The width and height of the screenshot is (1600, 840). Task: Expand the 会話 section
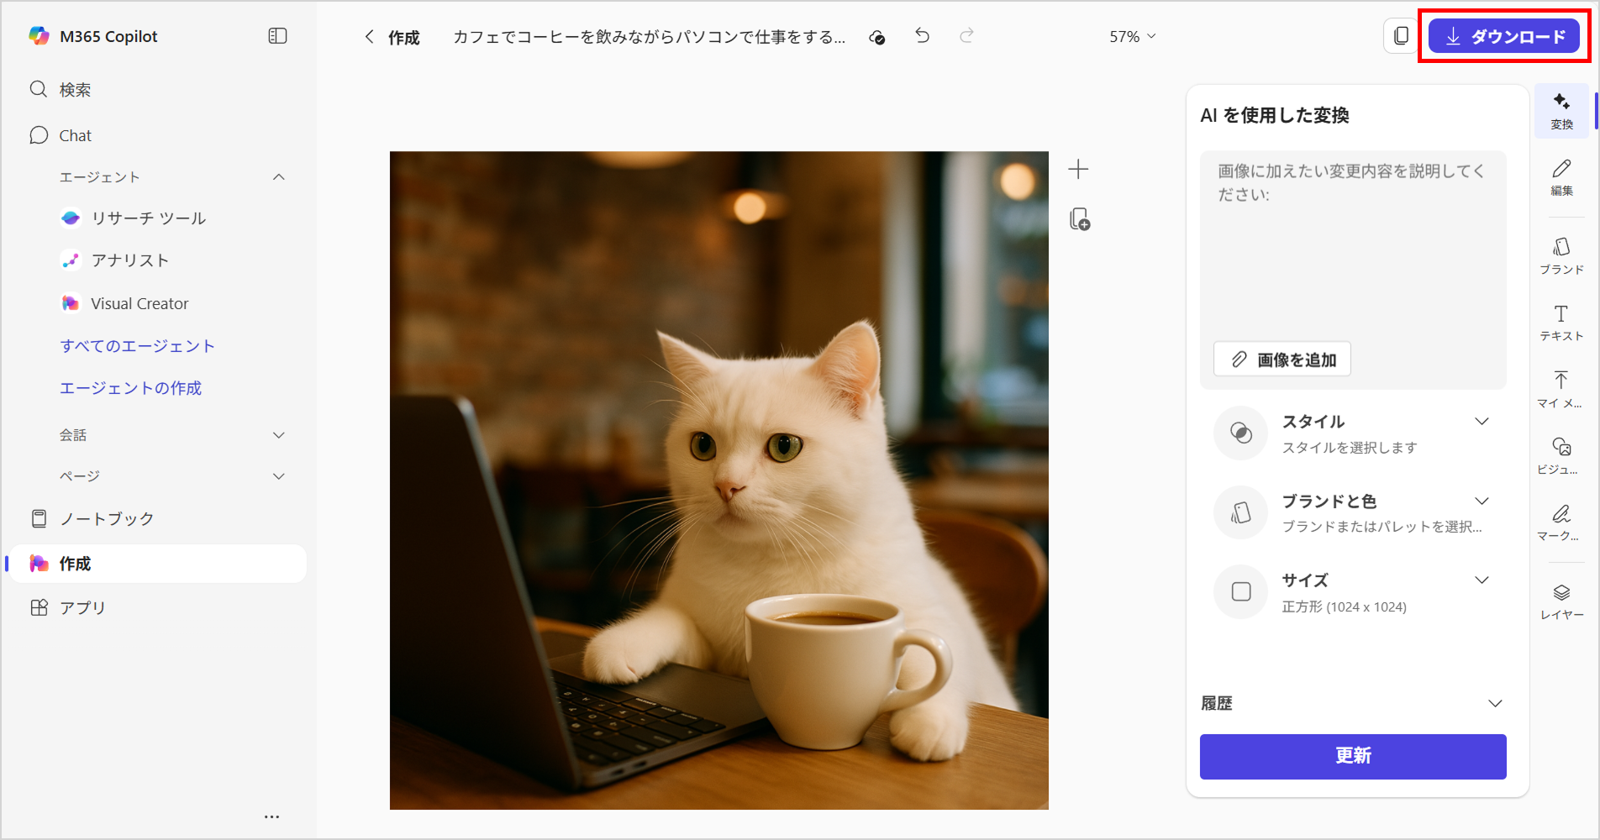[x=279, y=435]
